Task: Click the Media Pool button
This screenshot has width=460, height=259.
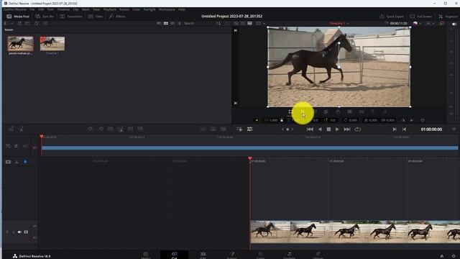Action: coord(18,17)
